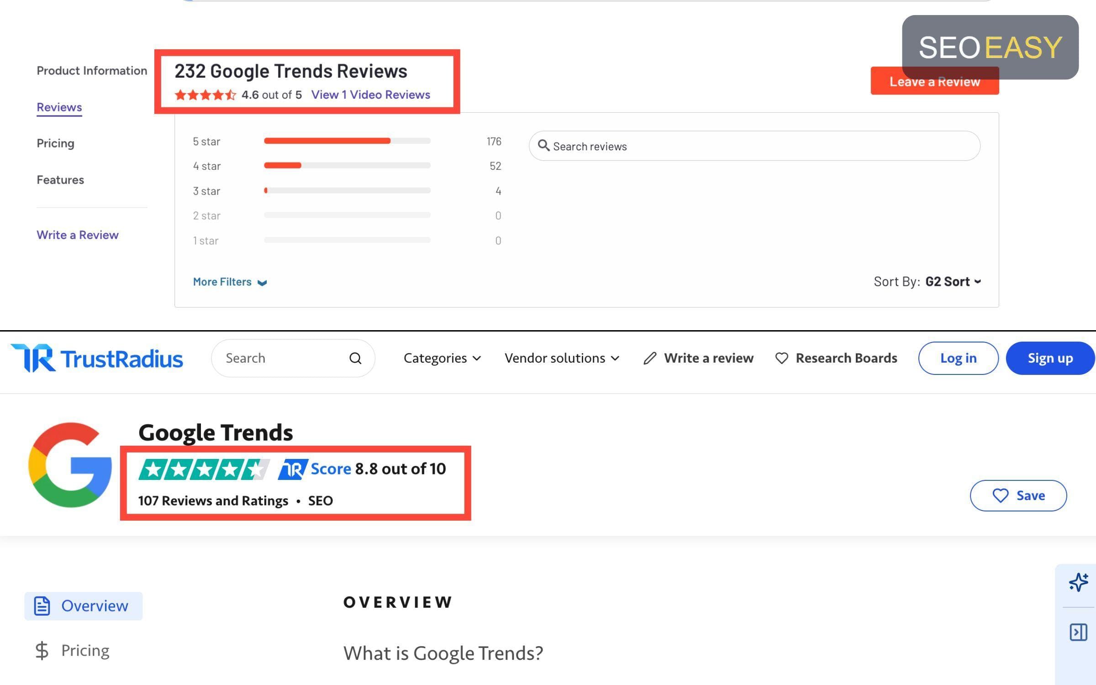Click the Leave a Review button
Screen dimensions: 1096x685
coord(934,81)
